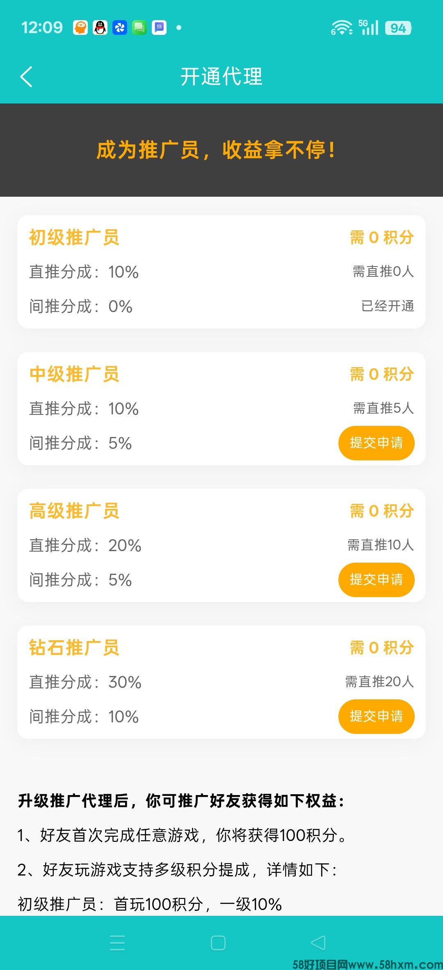Tap the blue pinwheel notification icon
The height and width of the screenshot is (970, 443).
(120, 28)
